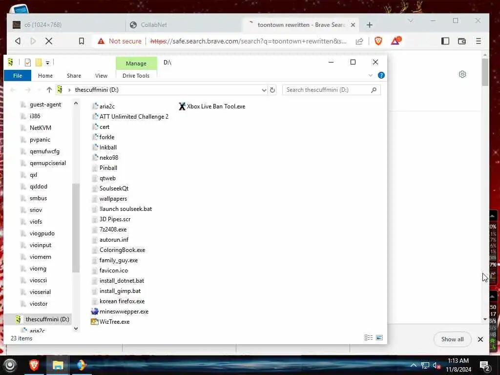Switch to the Share ribbon tab
This screenshot has height=375, width=500.
(x=74, y=76)
